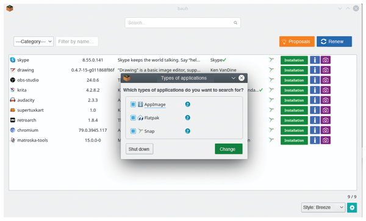Viewport: 366px width, 221px height.
Task: Open screenshots camera icon for audacity
Action: click(x=325, y=100)
